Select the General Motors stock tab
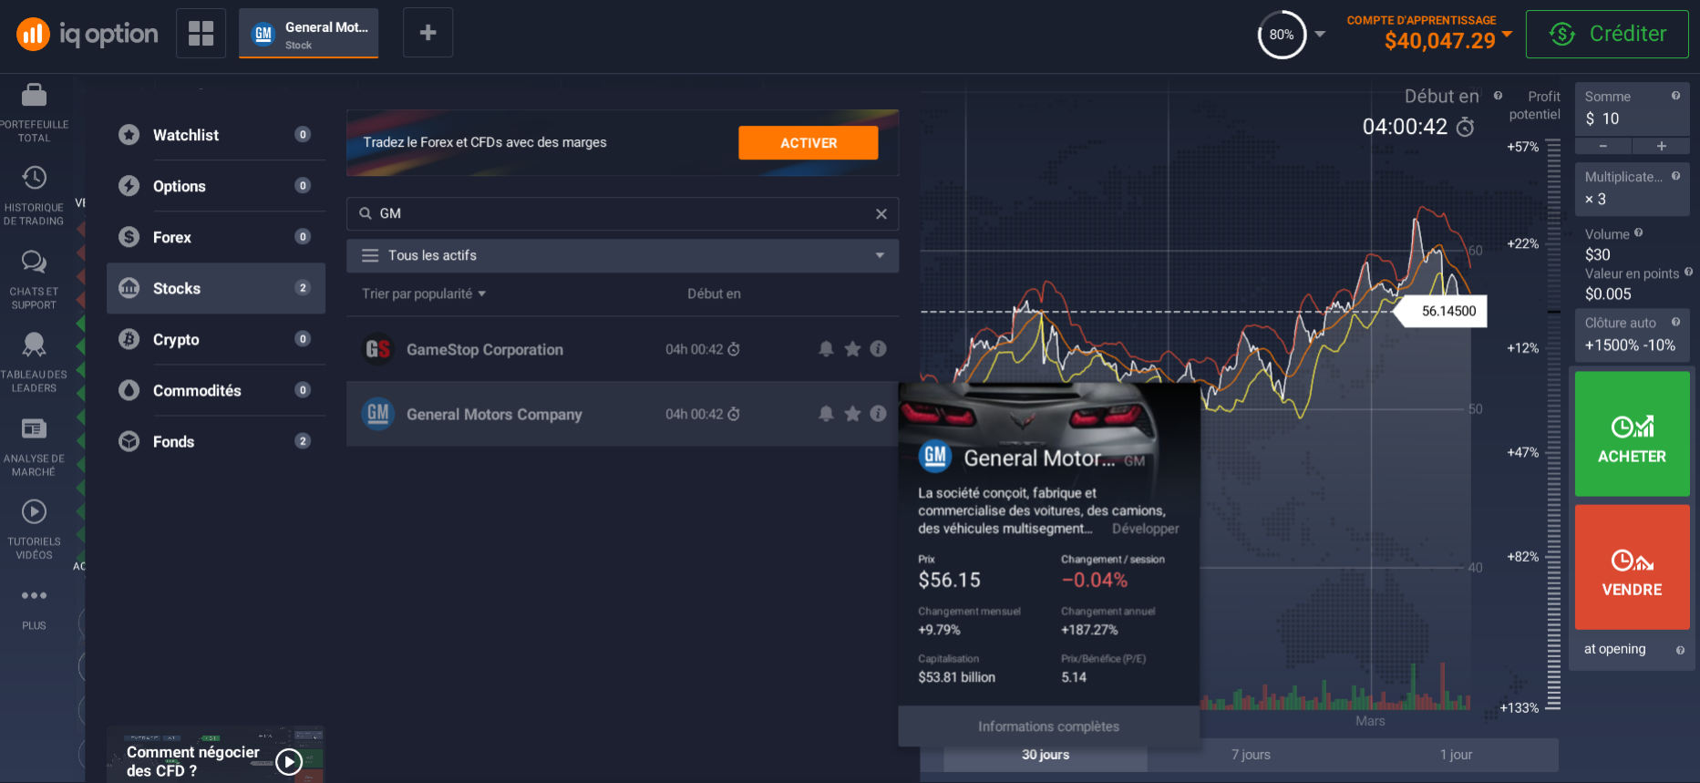 pyautogui.click(x=309, y=34)
